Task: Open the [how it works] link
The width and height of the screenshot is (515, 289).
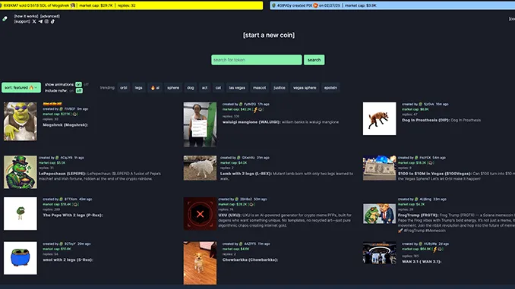Action: [x=26, y=16]
